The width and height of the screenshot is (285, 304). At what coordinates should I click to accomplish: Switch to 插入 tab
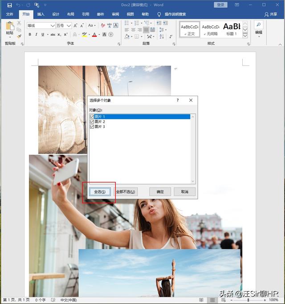point(41,14)
